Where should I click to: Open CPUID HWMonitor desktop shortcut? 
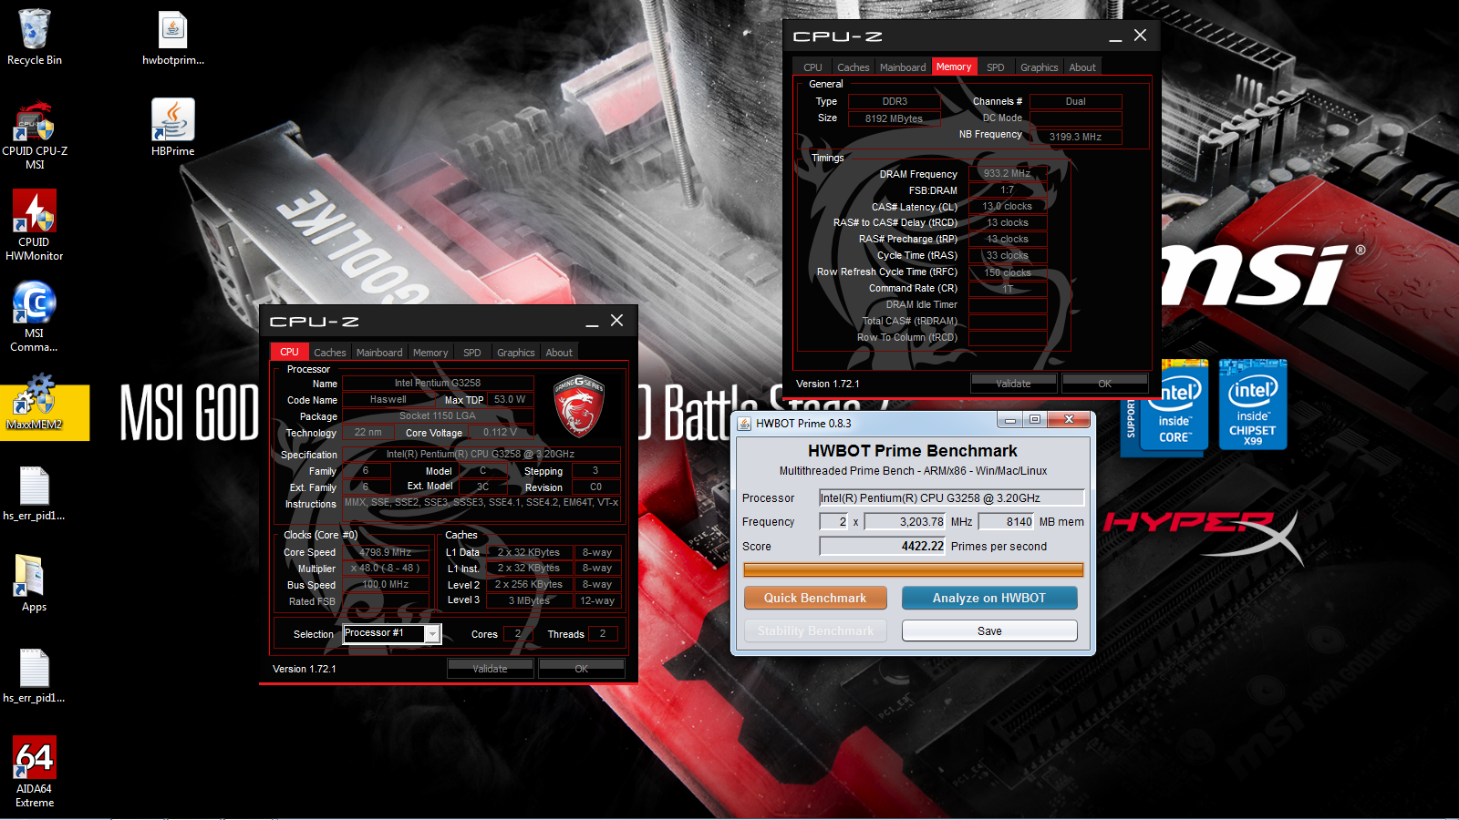(35, 226)
